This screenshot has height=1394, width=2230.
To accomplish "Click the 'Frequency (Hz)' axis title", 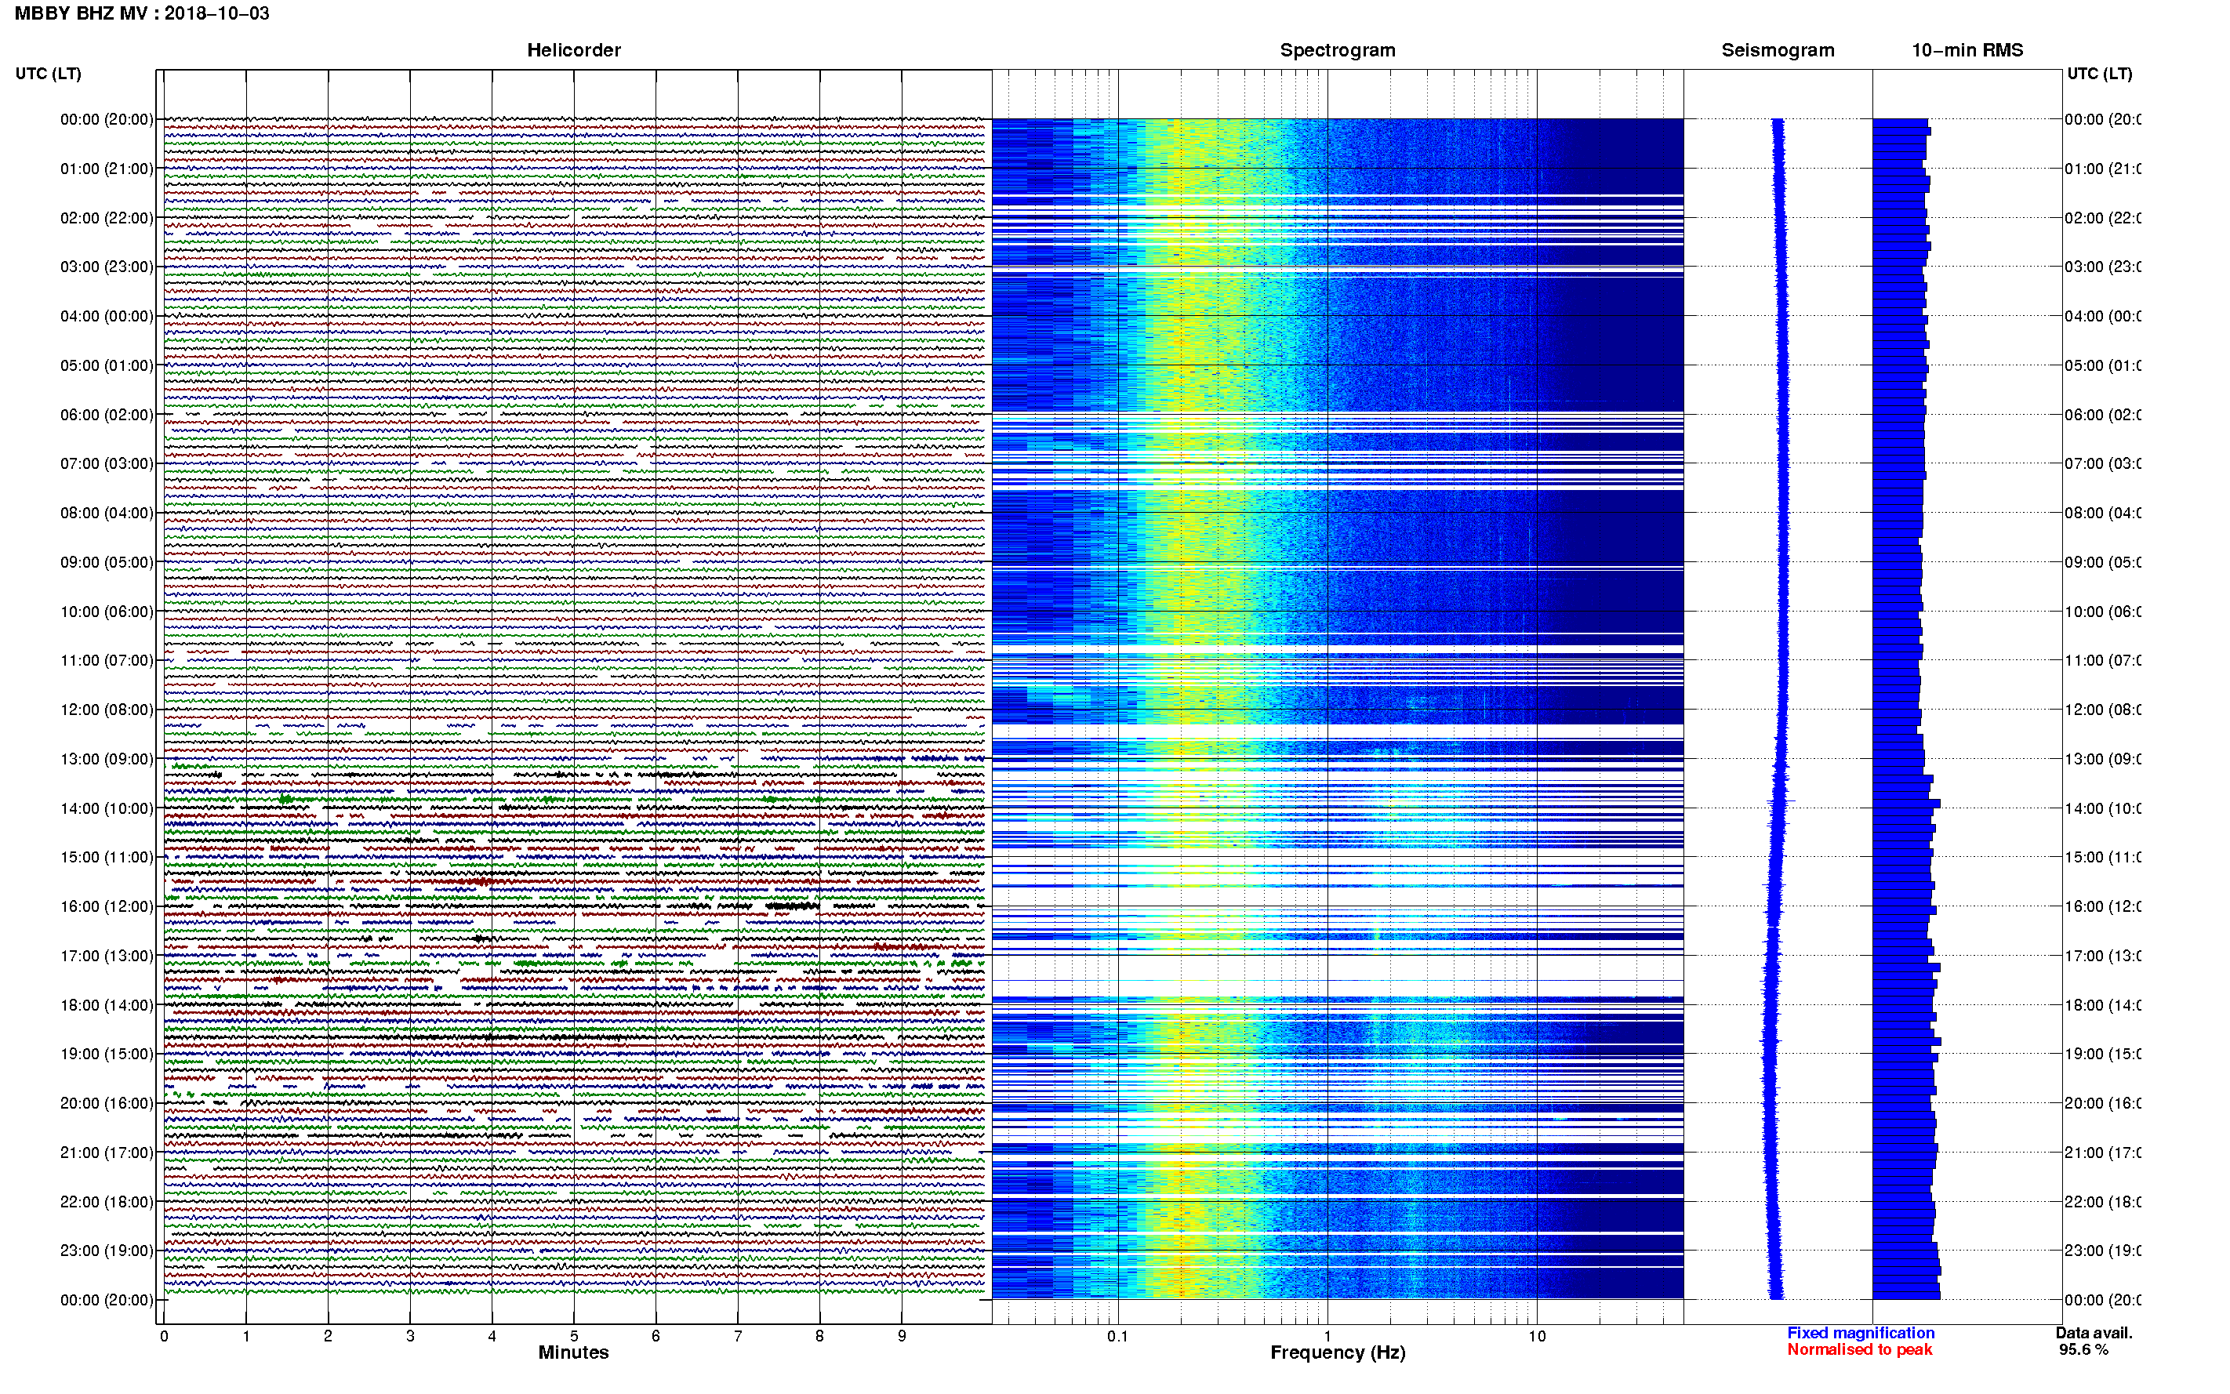I will click(x=1338, y=1353).
